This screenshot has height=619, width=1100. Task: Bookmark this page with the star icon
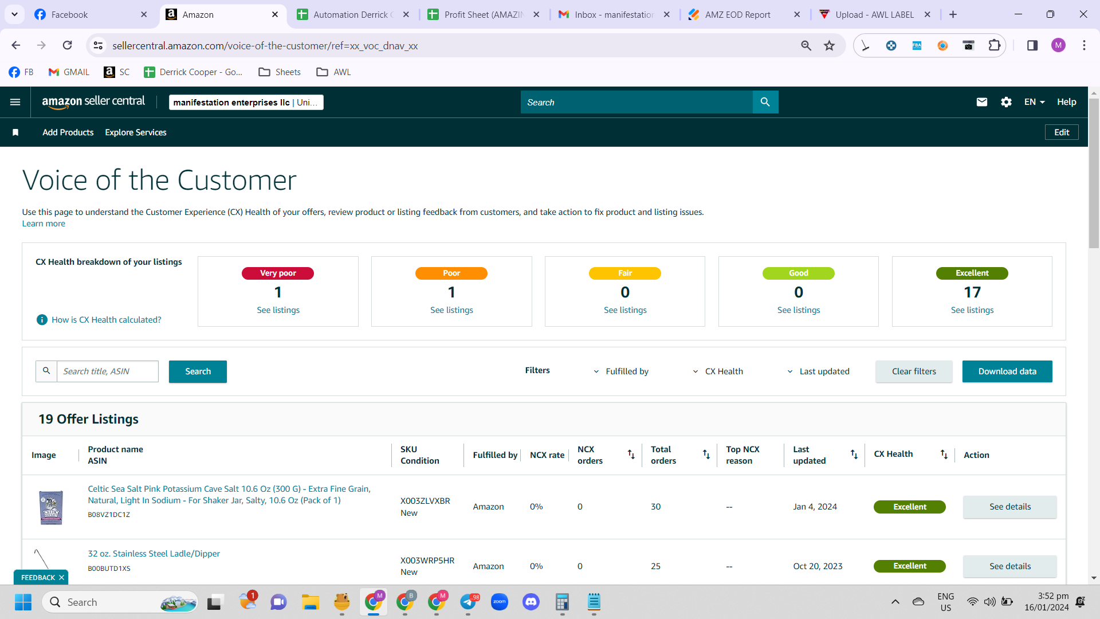click(x=829, y=45)
